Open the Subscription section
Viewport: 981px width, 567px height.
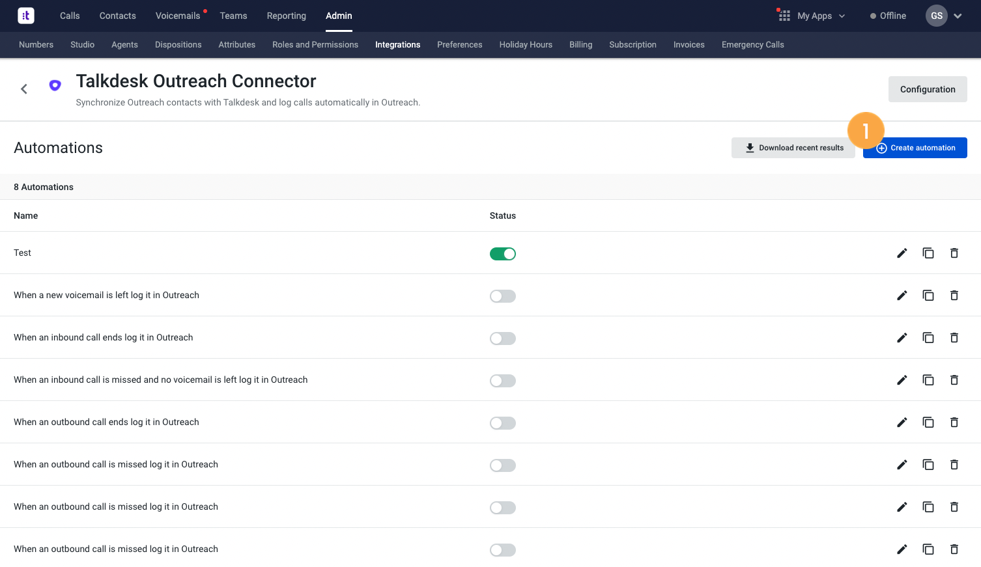pos(633,45)
